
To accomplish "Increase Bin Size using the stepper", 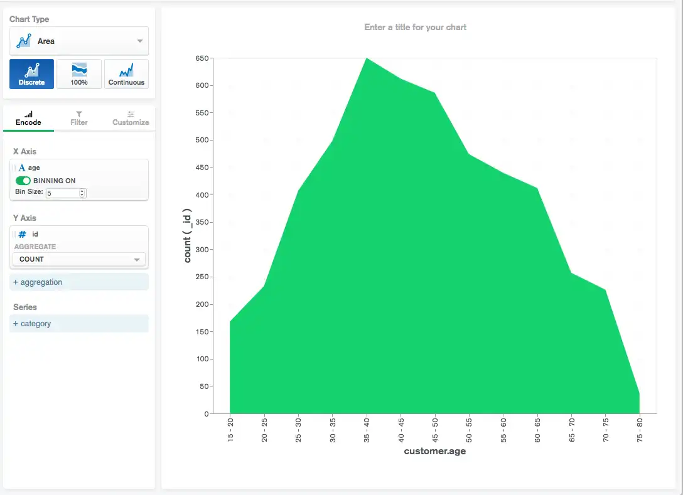I will [x=82, y=191].
